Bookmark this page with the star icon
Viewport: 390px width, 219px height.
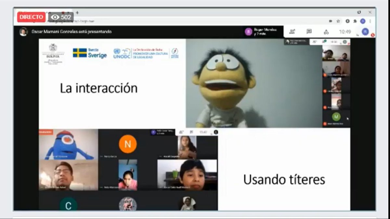pyautogui.click(x=338, y=21)
